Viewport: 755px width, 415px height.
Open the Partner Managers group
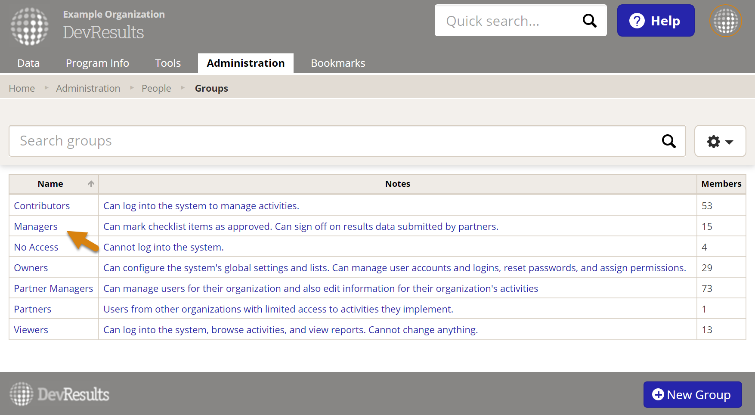[53, 288]
